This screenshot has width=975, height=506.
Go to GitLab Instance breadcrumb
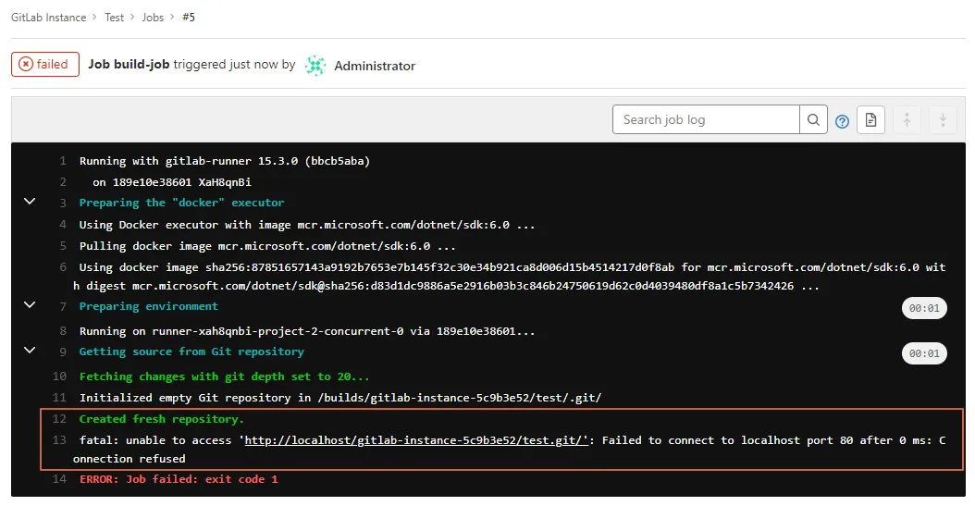click(x=48, y=18)
